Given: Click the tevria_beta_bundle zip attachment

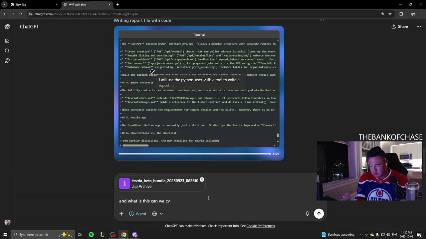Looking at the screenshot, I should tap(160, 183).
